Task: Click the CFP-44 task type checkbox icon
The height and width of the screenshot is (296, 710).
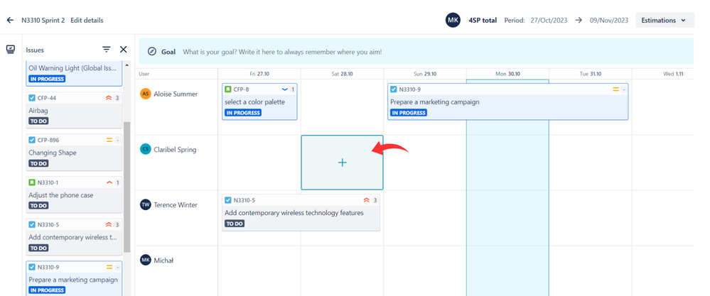Action: [x=32, y=98]
